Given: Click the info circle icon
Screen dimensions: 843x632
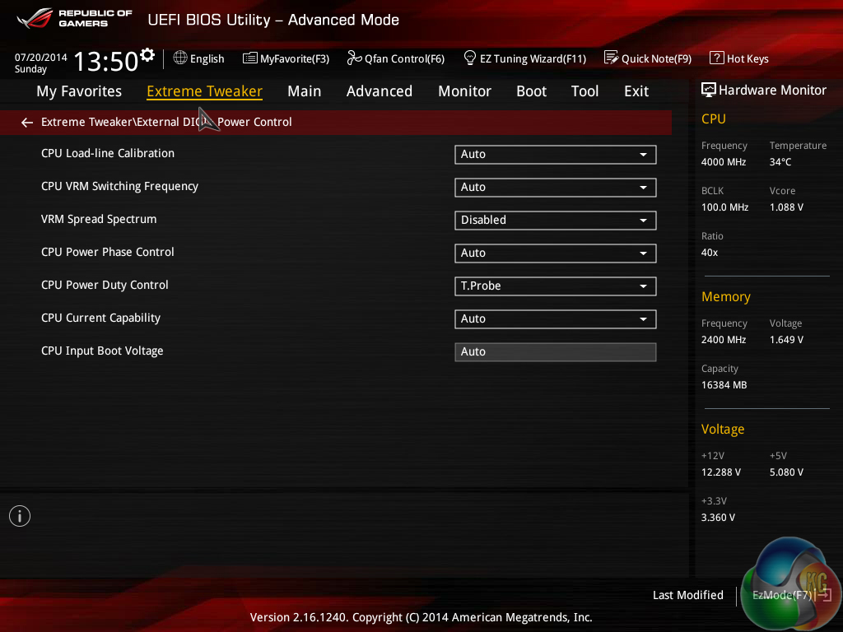Looking at the screenshot, I should (20, 517).
